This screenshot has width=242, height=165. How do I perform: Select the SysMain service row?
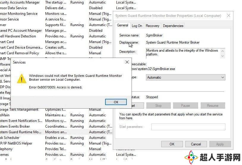coord(56,115)
